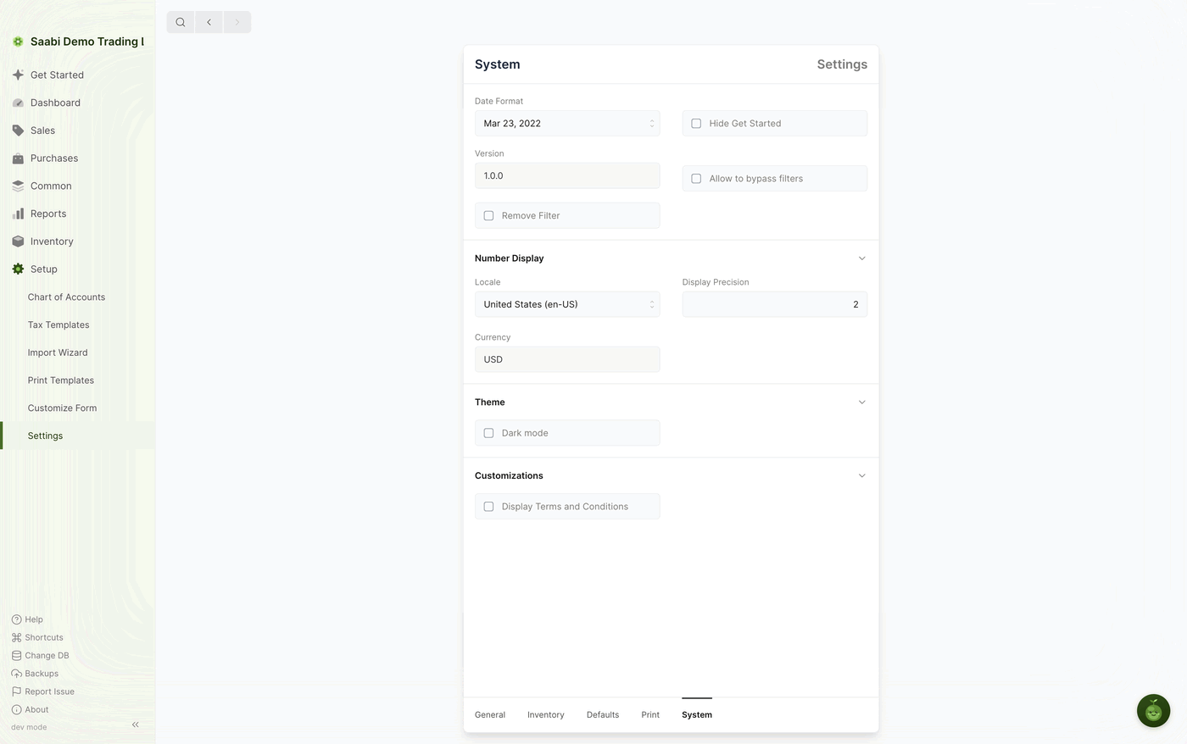Open the Shortcuts link
The height and width of the screenshot is (744, 1187).
[x=44, y=638]
